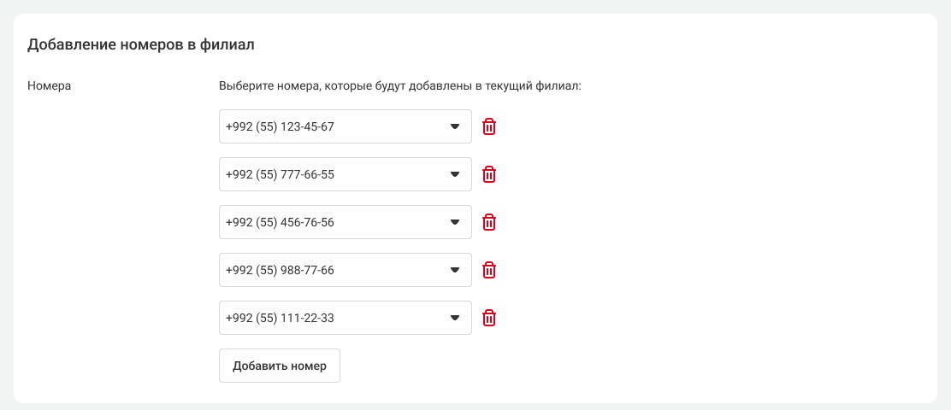Select the field showing +992 (55) 777-66-55
Viewport: 951px width, 410px height.
click(x=280, y=174)
